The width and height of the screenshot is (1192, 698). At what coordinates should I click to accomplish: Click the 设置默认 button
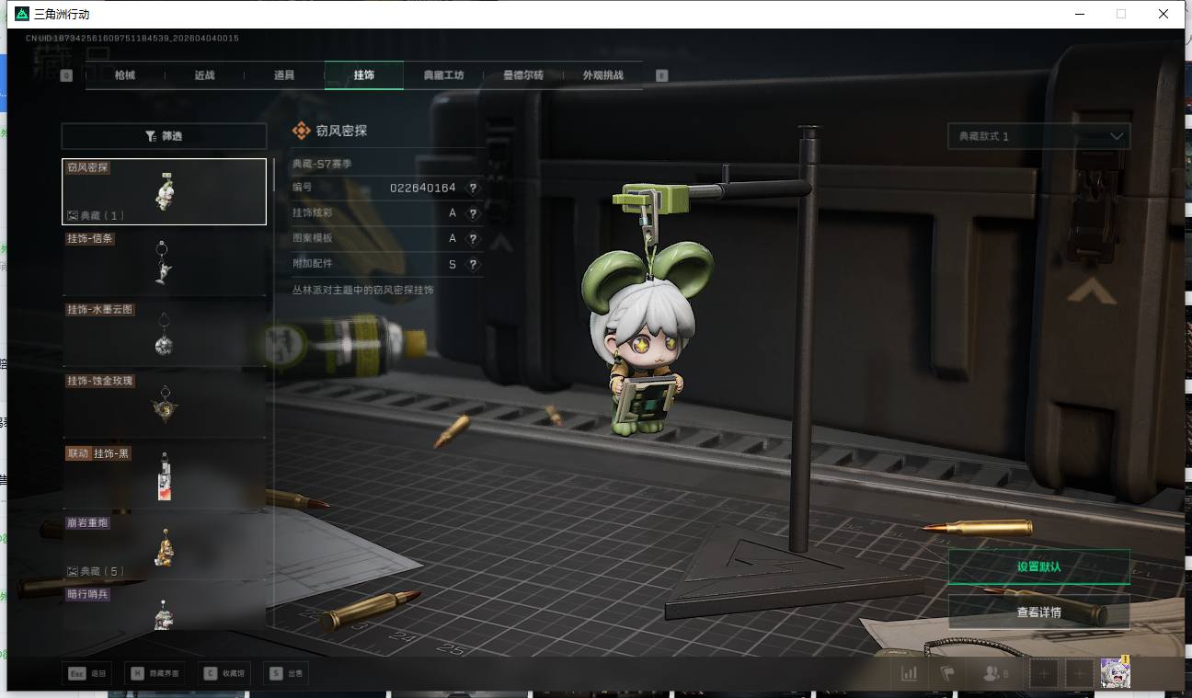click(1038, 566)
